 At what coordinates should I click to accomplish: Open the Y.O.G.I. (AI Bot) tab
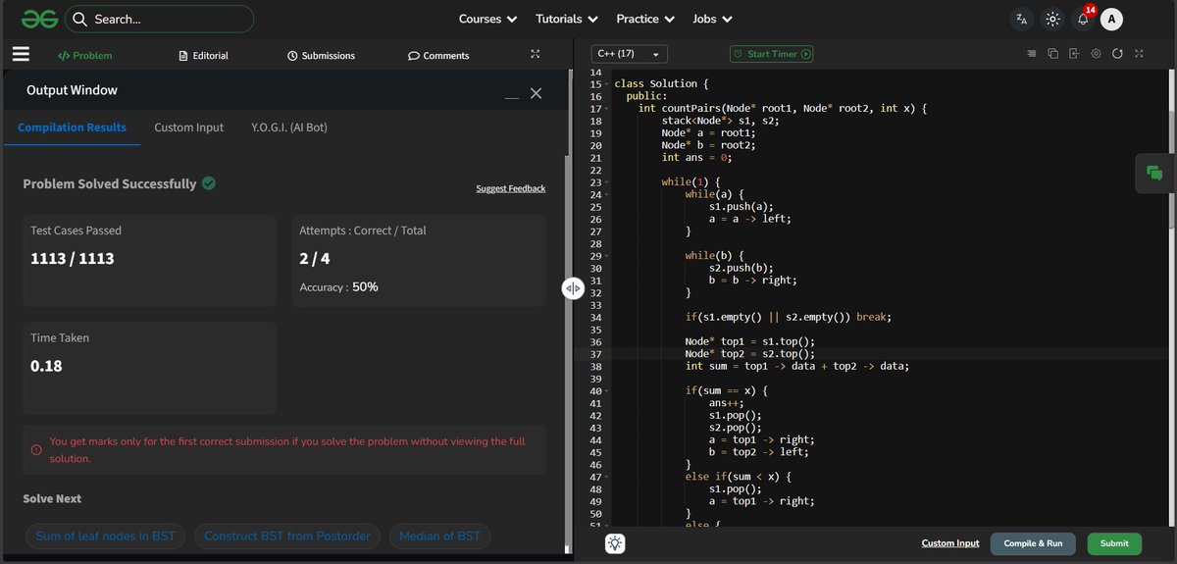[x=289, y=128]
